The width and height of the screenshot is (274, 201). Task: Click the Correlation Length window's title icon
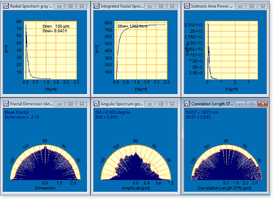click(x=187, y=104)
